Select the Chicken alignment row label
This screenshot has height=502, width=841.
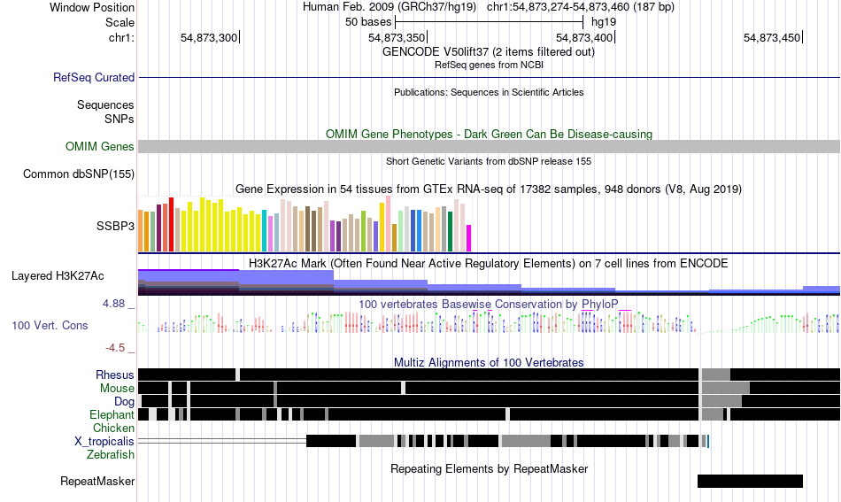click(113, 428)
